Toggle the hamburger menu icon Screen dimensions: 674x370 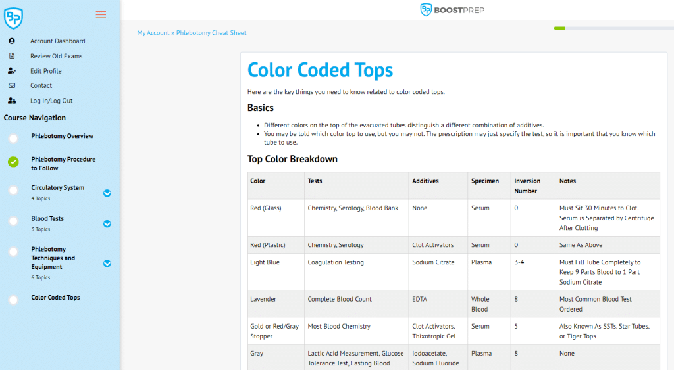click(x=101, y=14)
